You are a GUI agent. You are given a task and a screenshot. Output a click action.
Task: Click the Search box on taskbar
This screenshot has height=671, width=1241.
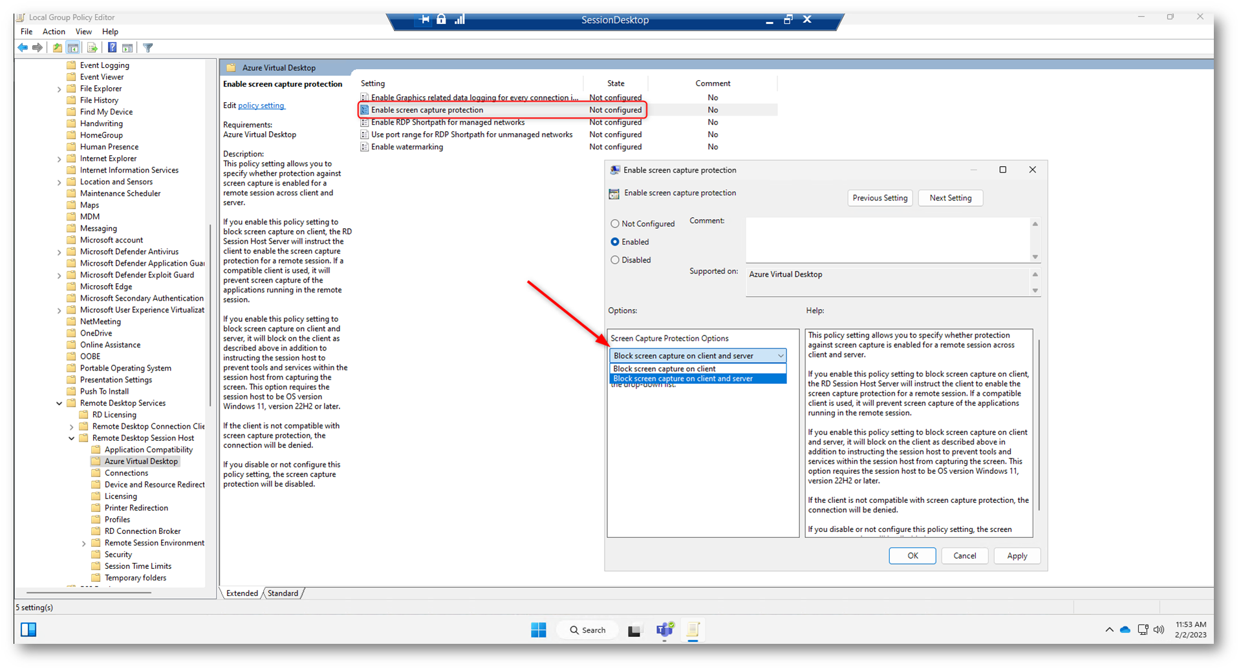[587, 630]
